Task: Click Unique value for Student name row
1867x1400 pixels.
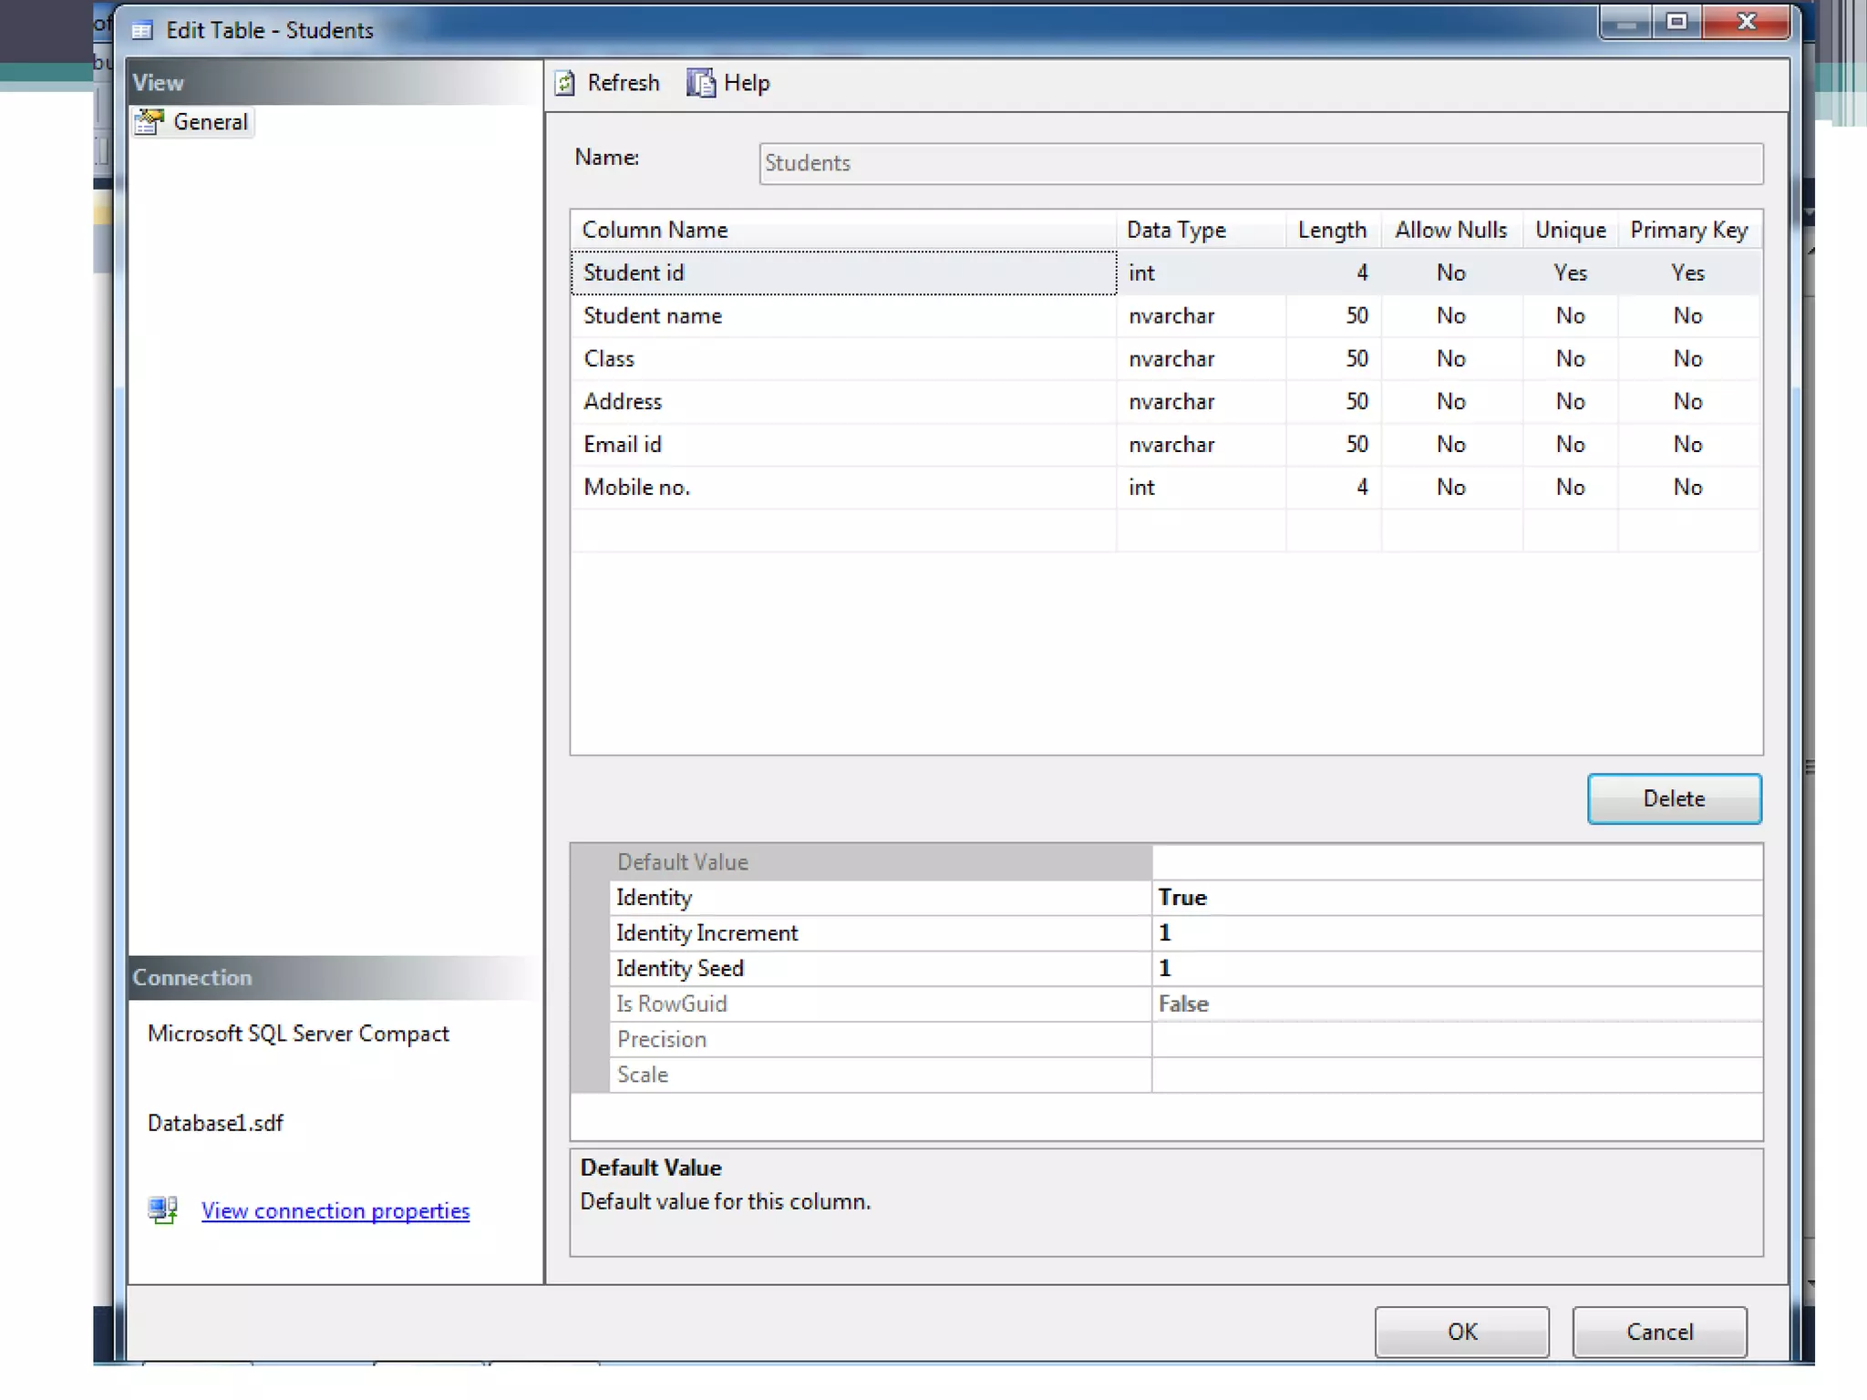Action: 1569,315
